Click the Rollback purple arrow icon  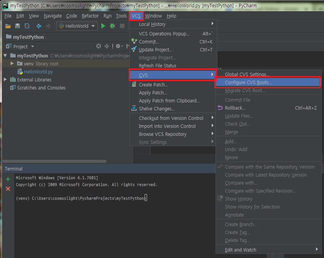click(x=220, y=108)
